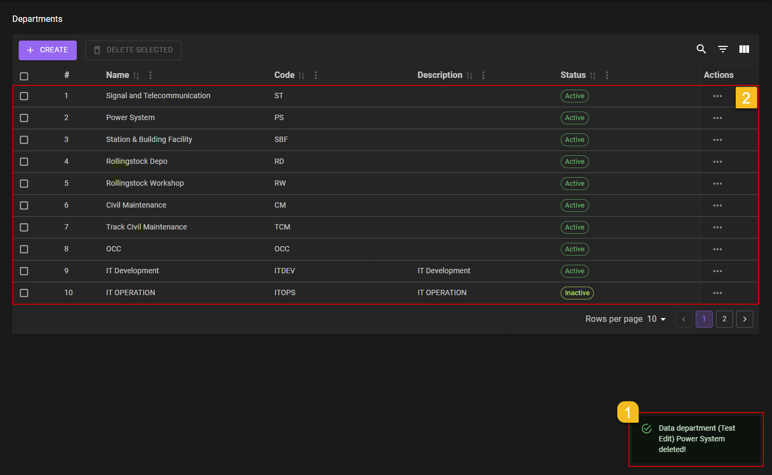
Task: Go to page 2 of departments
Action: 724,319
